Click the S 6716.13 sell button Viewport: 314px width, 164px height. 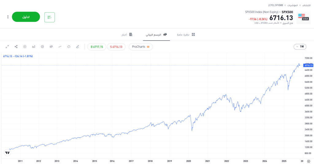[116, 47]
